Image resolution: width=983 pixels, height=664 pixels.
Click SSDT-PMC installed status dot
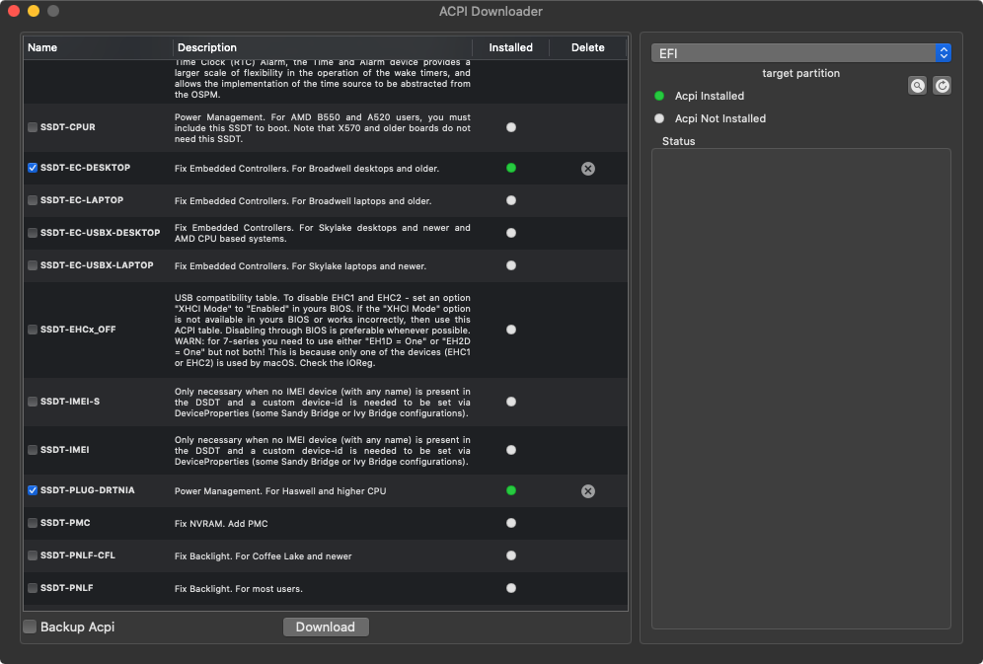[511, 523]
